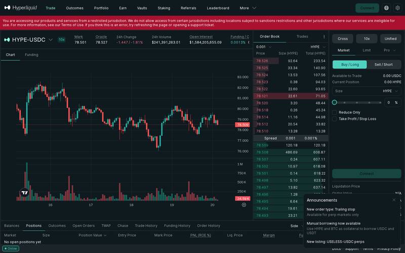The image size is (405, 253).
Task: Open the Portfolio page
Action: [101, 8]
